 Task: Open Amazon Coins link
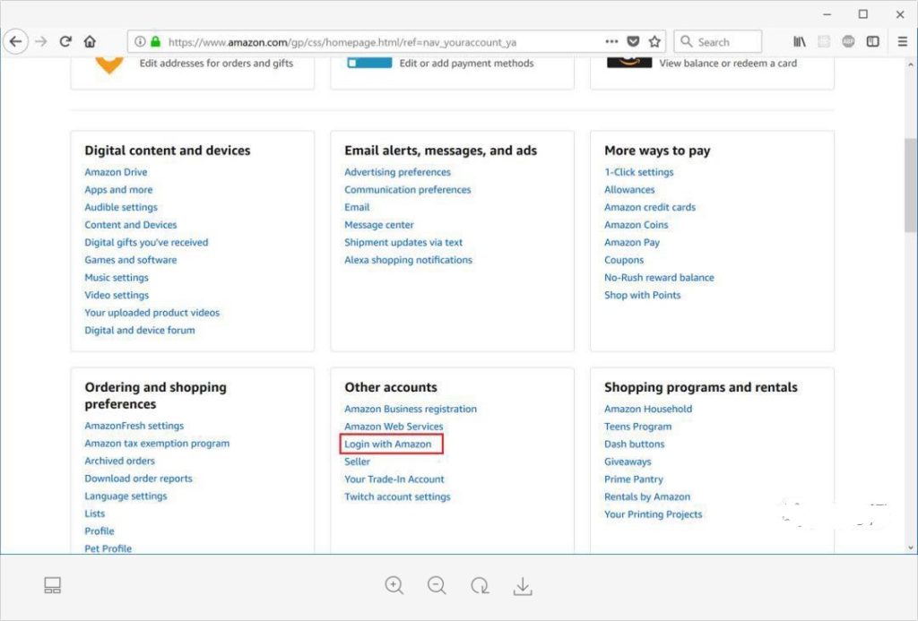[636, 225]
